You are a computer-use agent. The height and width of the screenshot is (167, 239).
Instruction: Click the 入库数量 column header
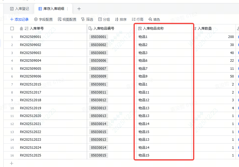click(204, 29)
